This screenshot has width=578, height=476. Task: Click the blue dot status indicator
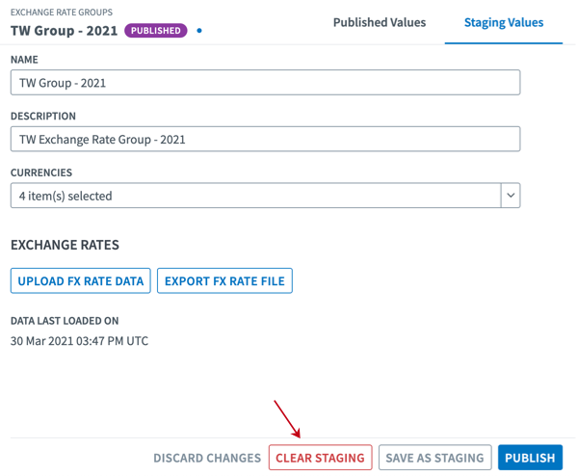pos(199,31)
